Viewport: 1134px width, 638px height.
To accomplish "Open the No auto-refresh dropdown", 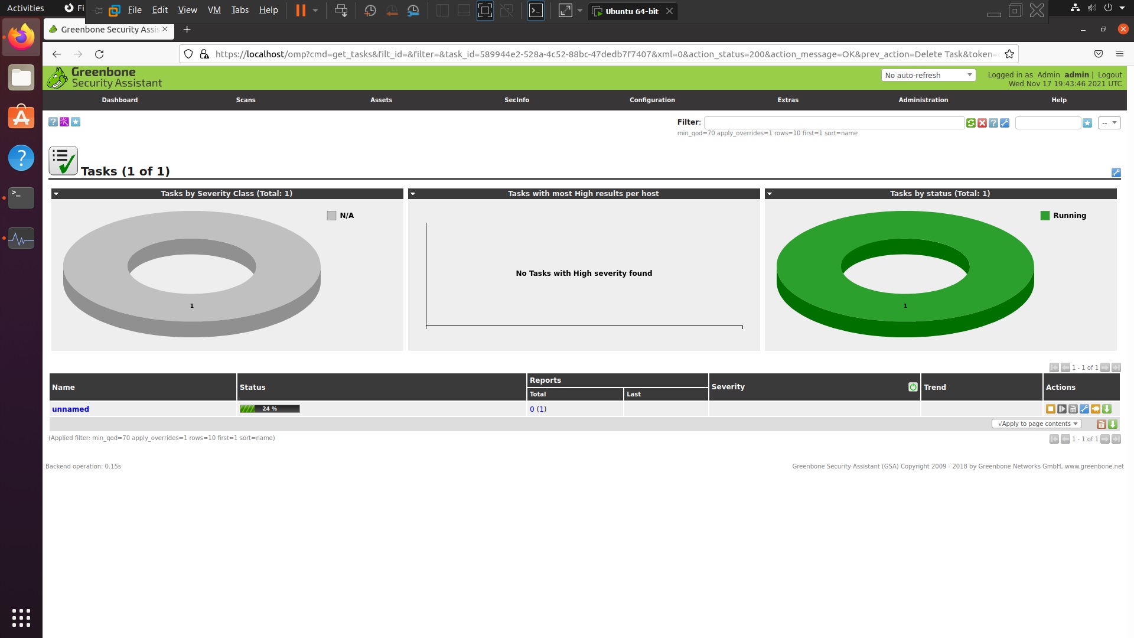I will click(x=928, y=75).
